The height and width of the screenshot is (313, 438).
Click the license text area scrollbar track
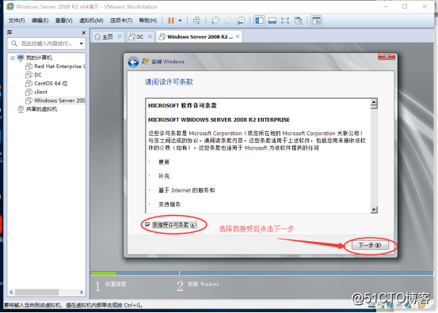[374, 157]
